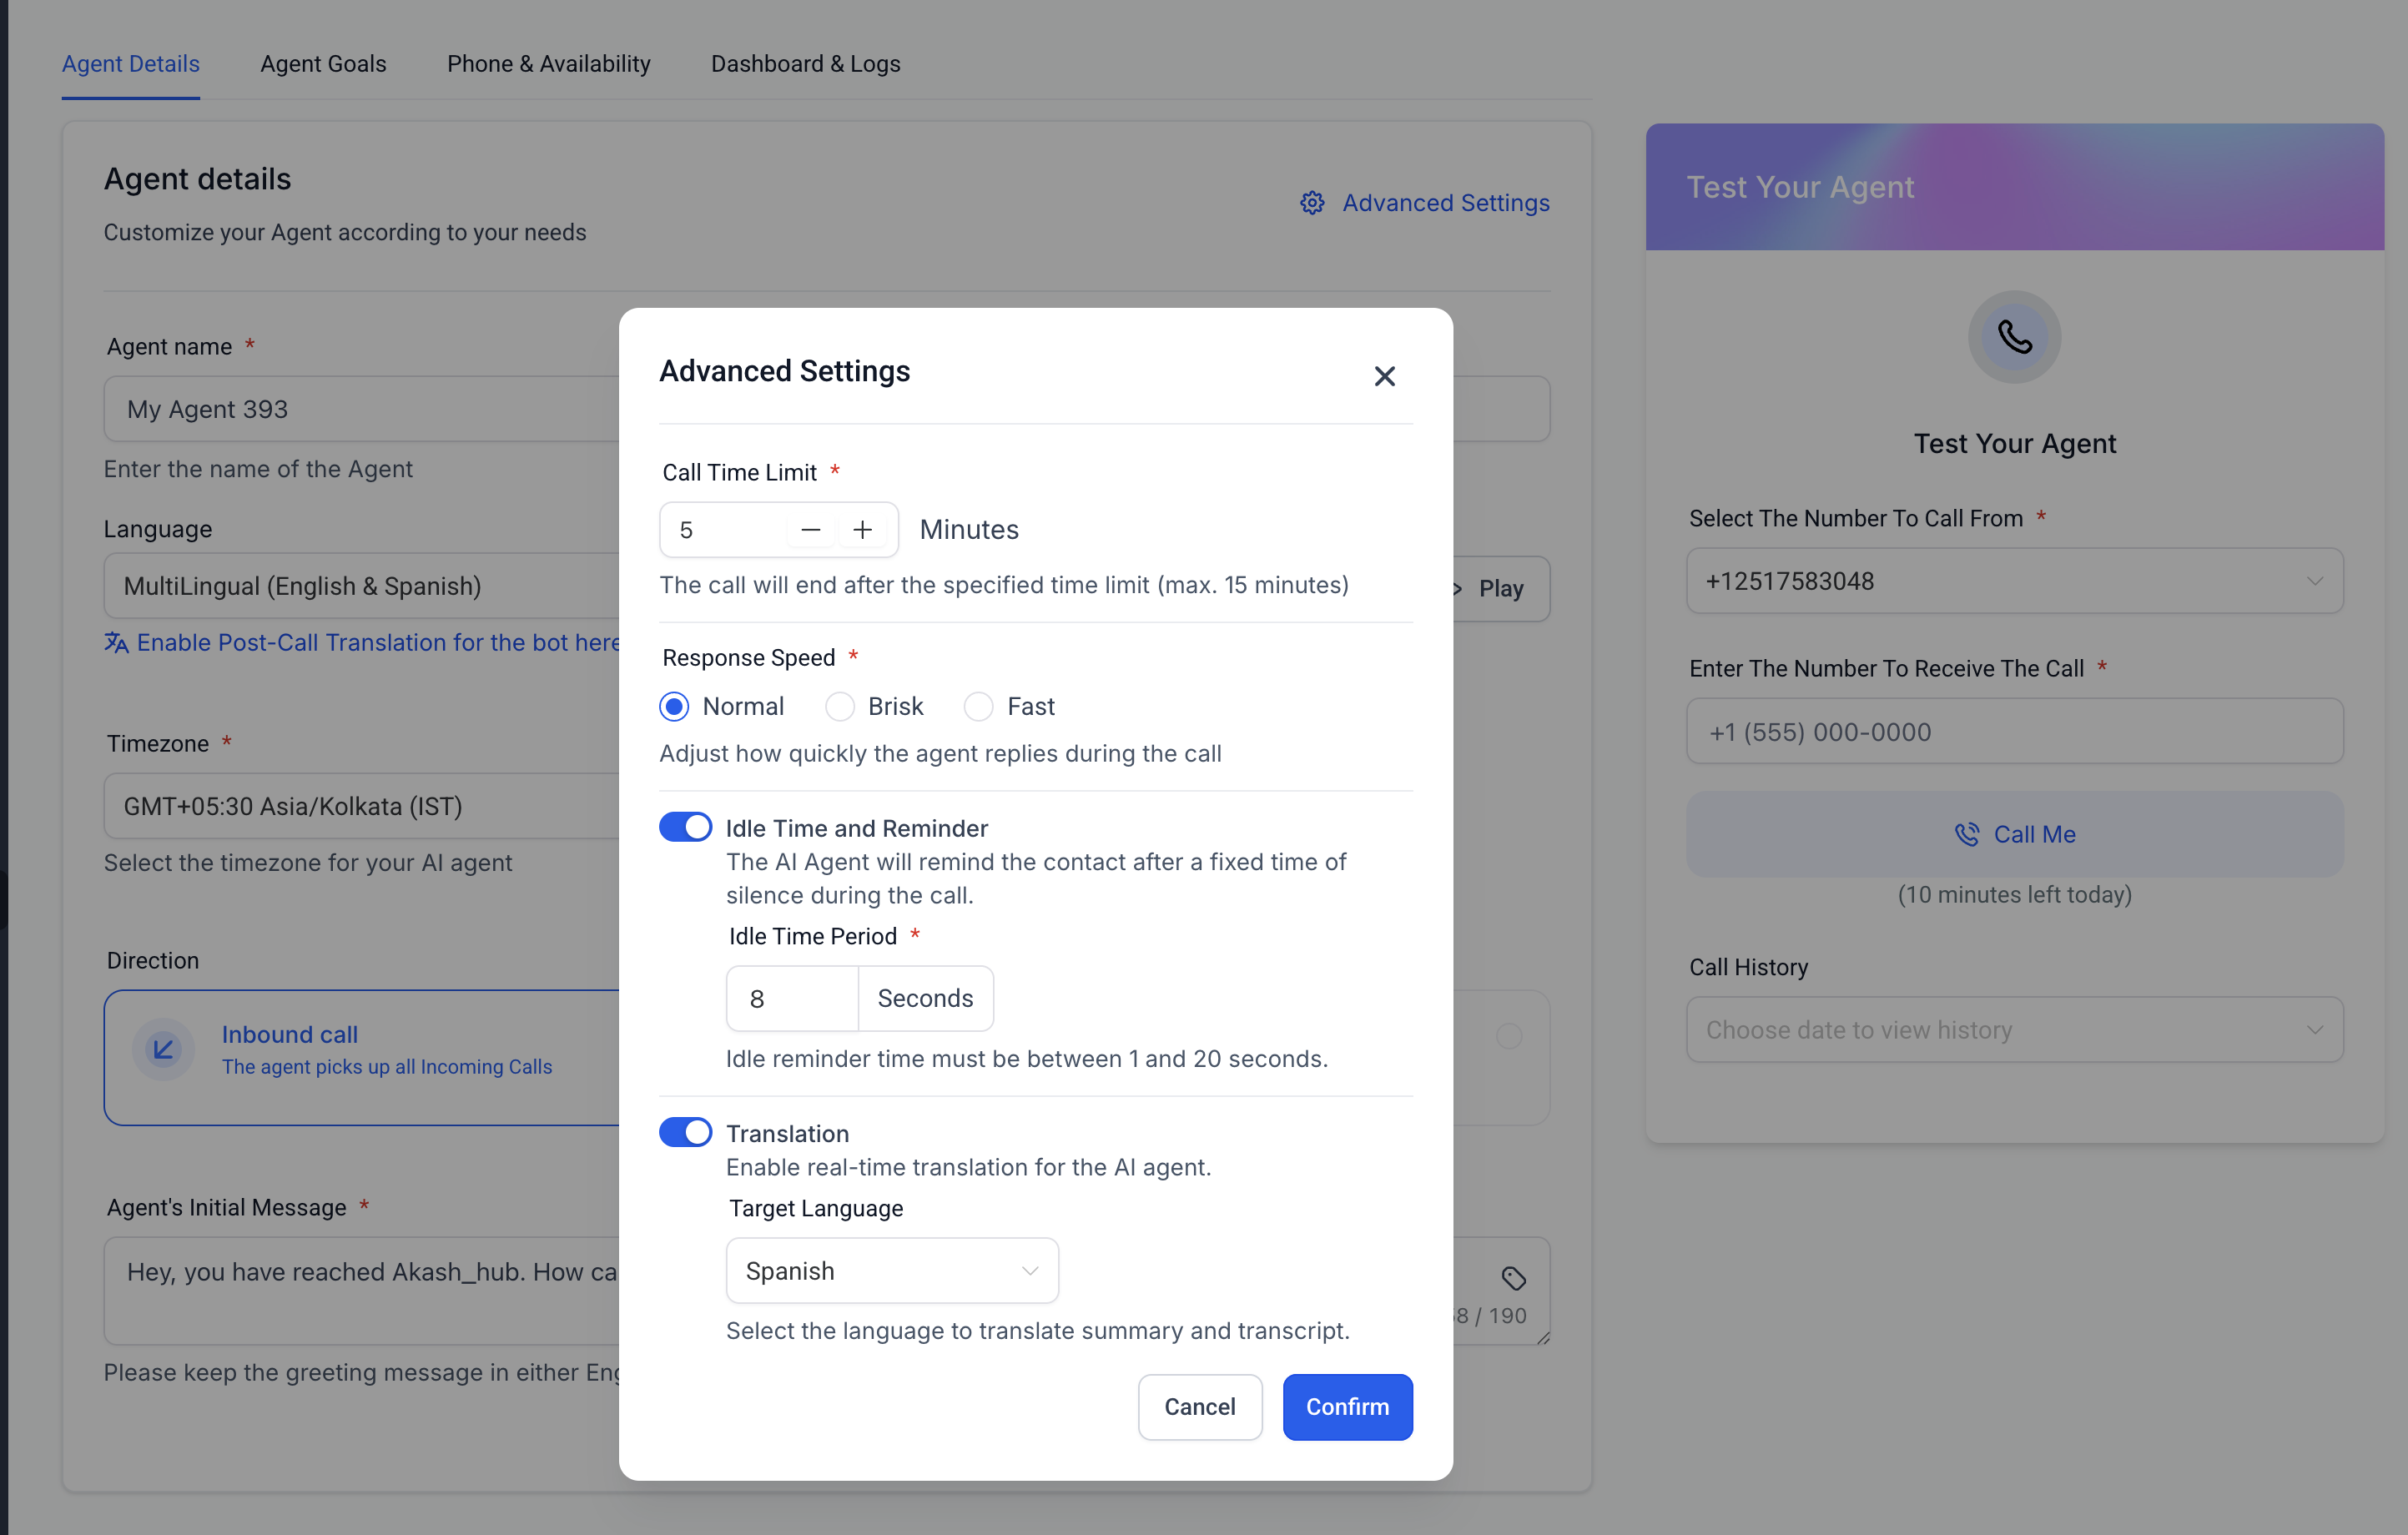Click the Idle Time Period seconds field
Image resolution: width=2408 pixels, height=1535 pixels.
(x=792, y=999)
